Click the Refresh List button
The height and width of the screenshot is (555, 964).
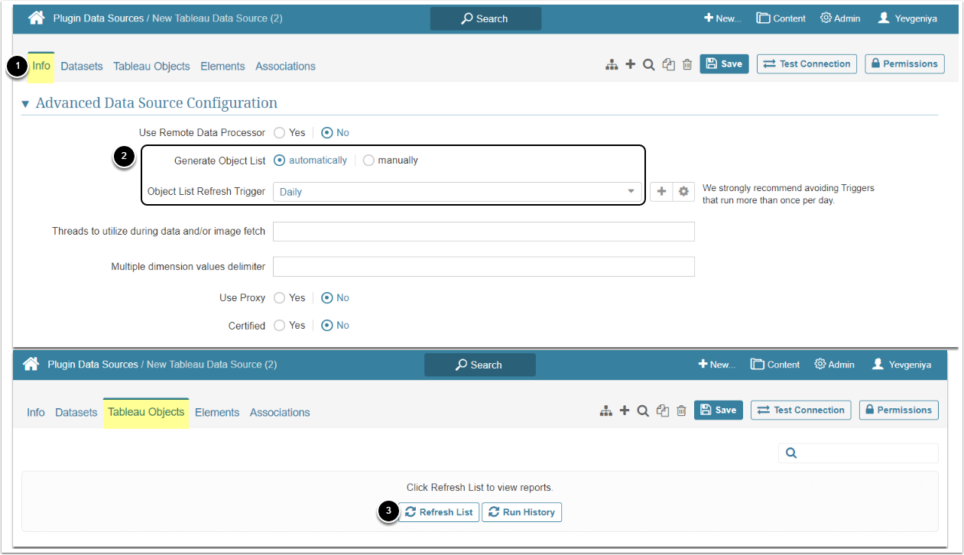pyautogui.click(x=439, y=512)
